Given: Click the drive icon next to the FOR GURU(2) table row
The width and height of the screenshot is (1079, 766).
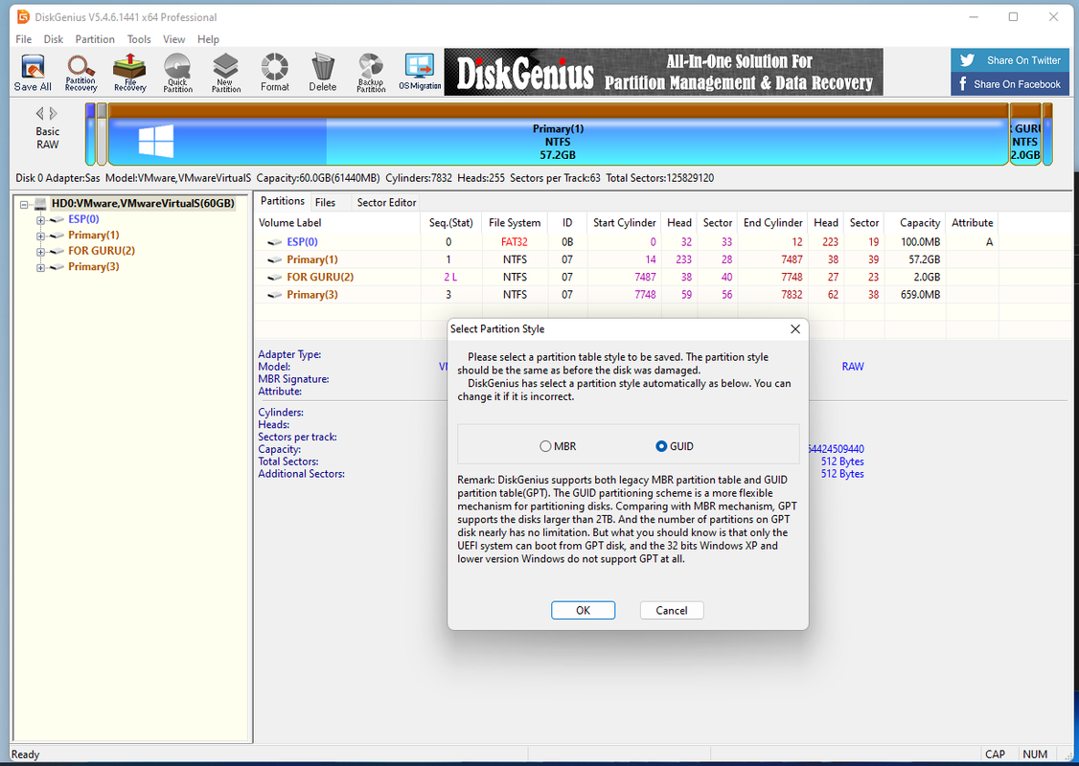Looking at the screenshot, I should tap(275, 277).
